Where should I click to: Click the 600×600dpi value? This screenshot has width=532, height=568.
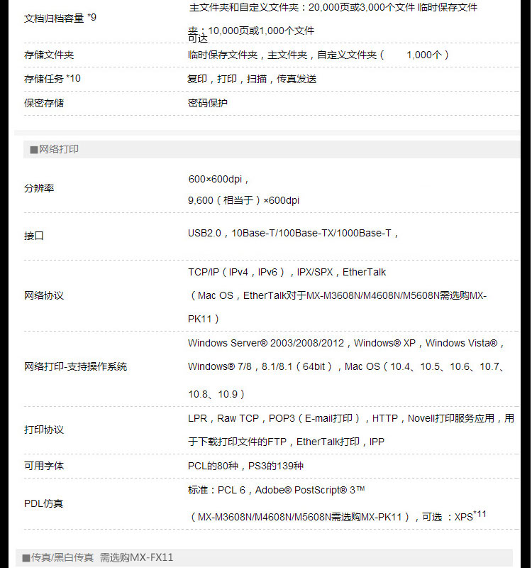(x=218, y=179)
